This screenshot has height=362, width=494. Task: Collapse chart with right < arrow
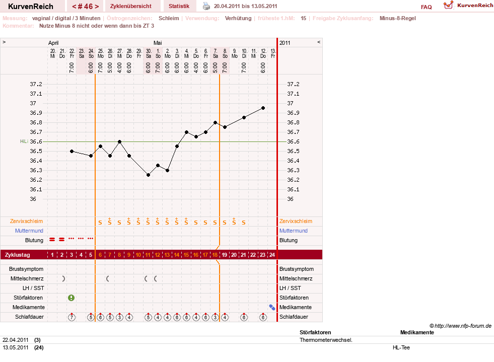point(319,42)
